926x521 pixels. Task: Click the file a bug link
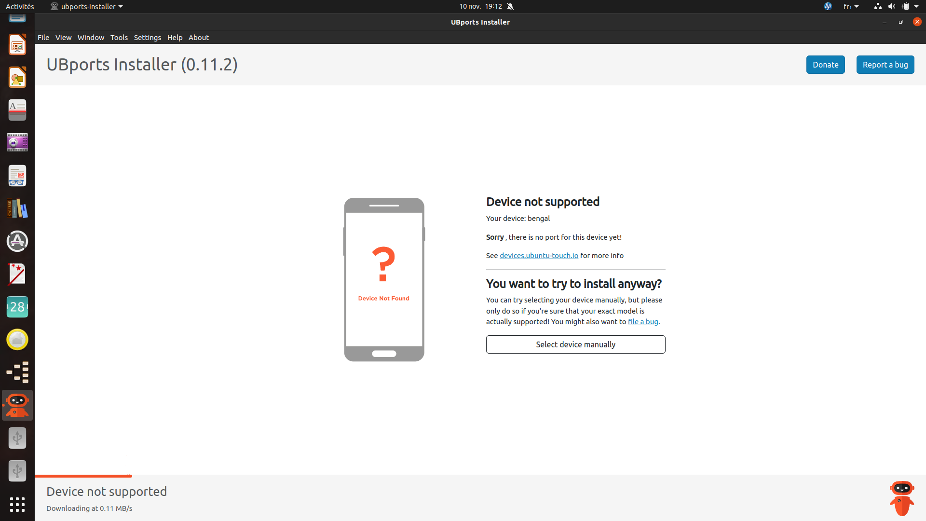642,322
